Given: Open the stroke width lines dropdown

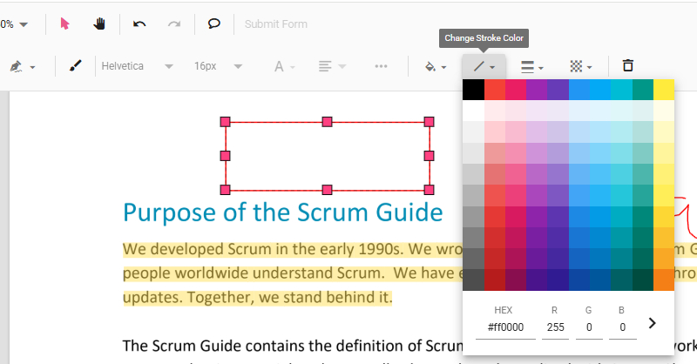Looking at the screenshot, I should click(531, 66).
